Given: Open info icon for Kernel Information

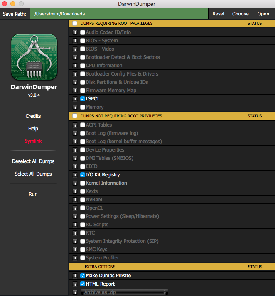Looking at the screenshot, I should [x=75, y=183].
